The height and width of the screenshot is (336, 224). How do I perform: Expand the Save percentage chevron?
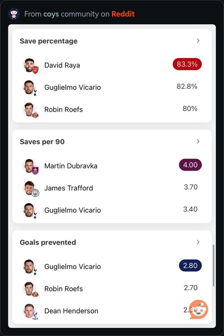[198, 41]
